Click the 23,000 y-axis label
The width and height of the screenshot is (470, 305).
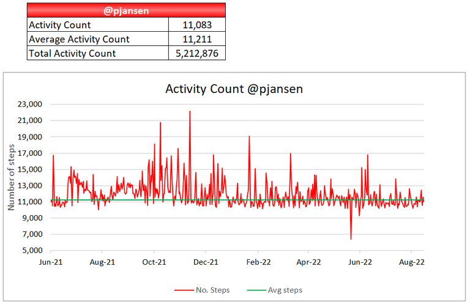point(29,104)
